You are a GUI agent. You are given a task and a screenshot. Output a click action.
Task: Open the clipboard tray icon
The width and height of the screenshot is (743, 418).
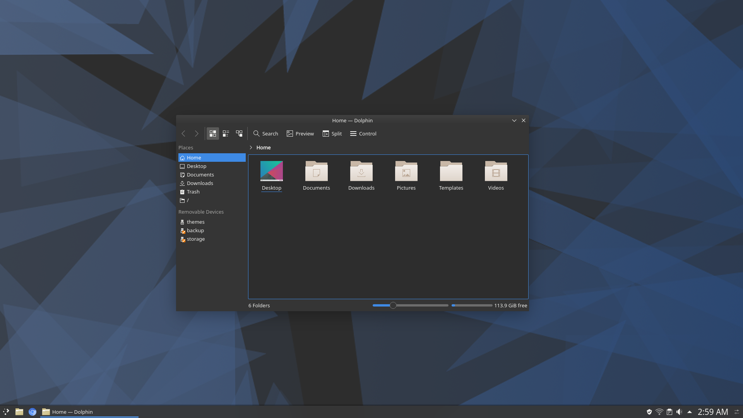point(669,412)
